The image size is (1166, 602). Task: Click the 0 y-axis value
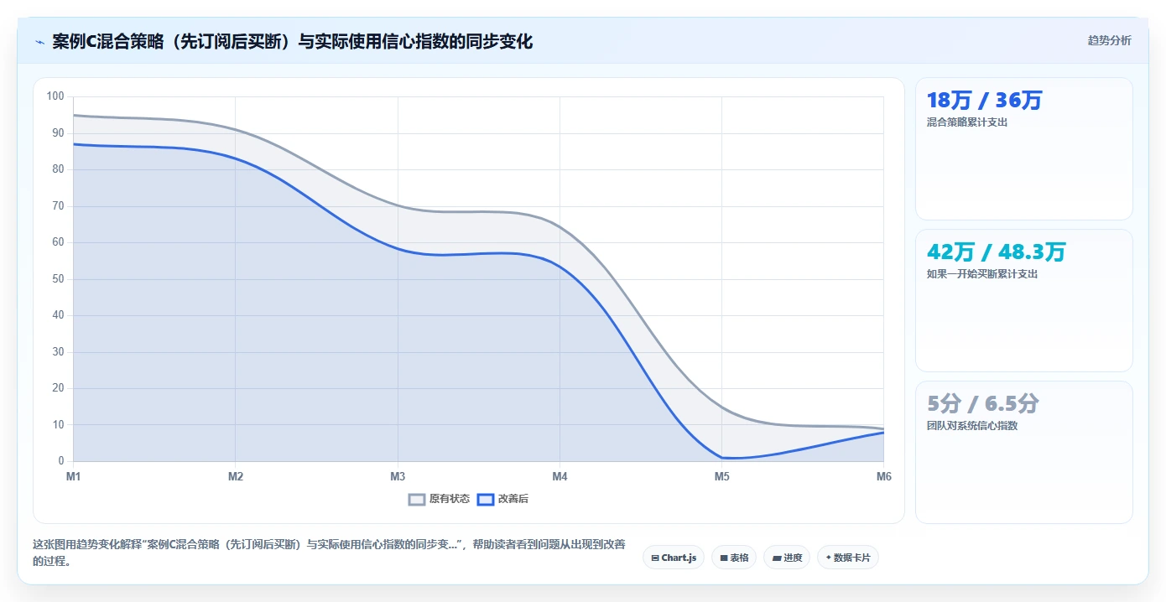(61, 461)
